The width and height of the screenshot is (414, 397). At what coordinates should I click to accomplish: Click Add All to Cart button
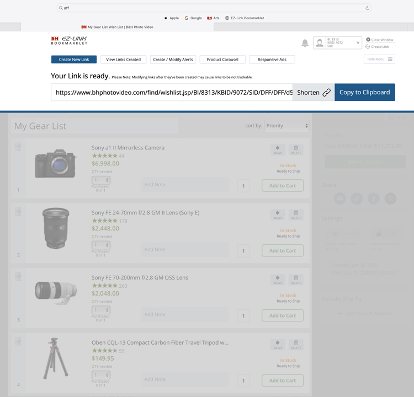[x=365, y=162]
